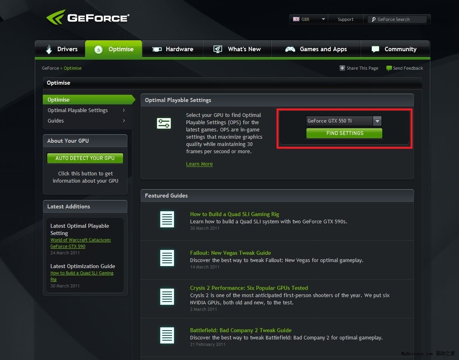Click into the GeForce Search field
Screen dimensions: 459x360
[400, 19]
